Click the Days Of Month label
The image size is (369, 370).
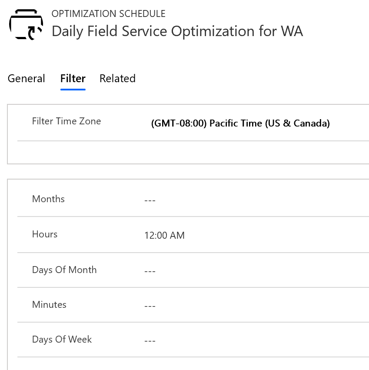(x=64, y=270)
